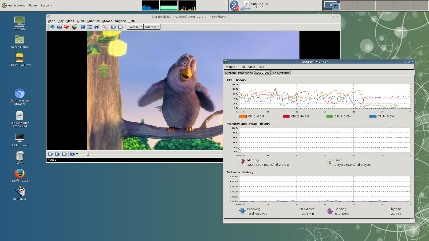Expand the rewind options dropdown arrow

click(x=77, y=154)
